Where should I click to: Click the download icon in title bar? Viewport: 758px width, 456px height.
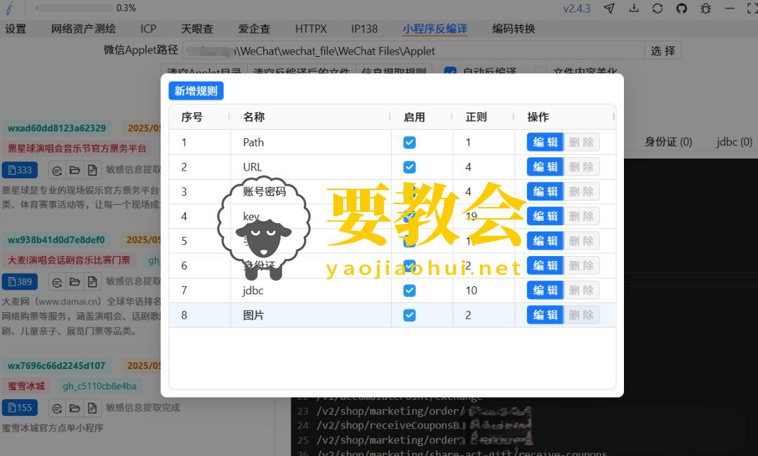point(634,8)
